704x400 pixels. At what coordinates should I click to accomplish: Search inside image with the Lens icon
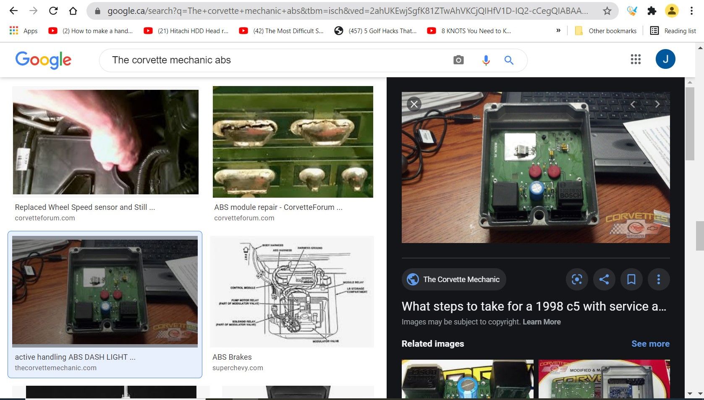click(577, 280)
